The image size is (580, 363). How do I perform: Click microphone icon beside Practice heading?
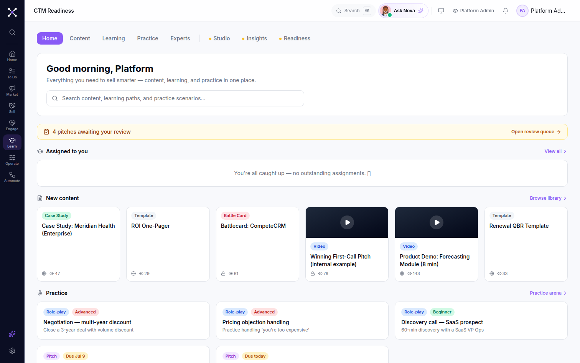tap(40, 293)
